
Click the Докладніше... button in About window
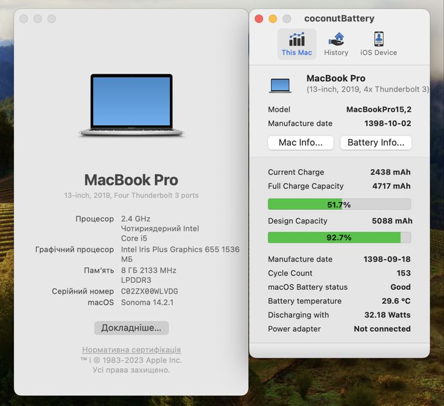click(x=132, y=328)
